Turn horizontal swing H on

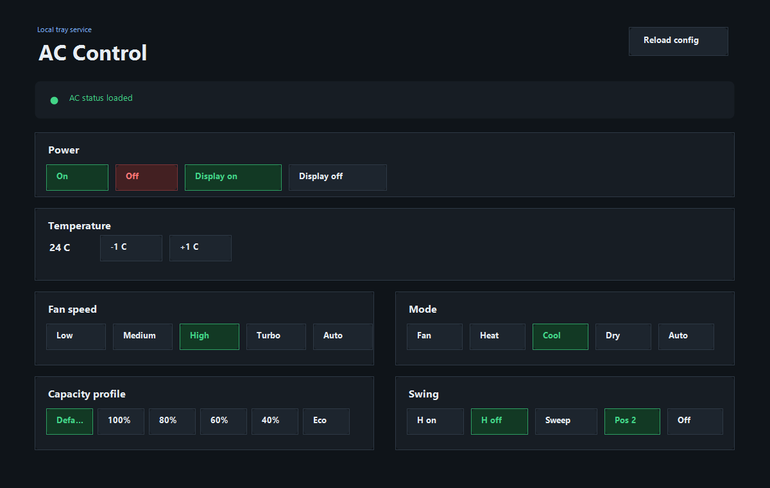click(435, 421)
